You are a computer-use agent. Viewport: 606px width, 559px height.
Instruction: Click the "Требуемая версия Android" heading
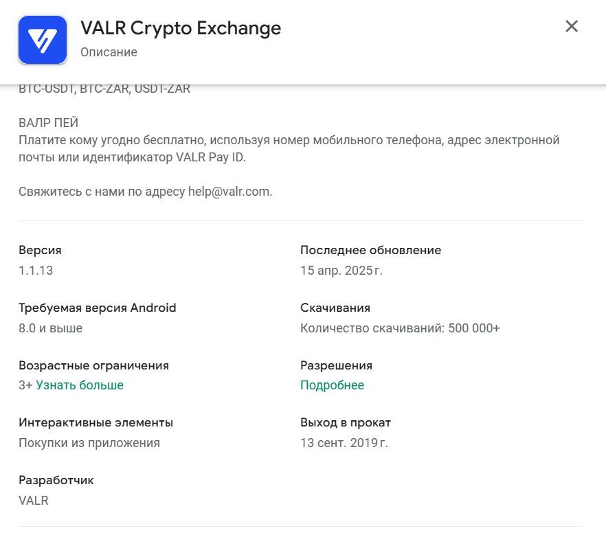(x=98, y=308)
